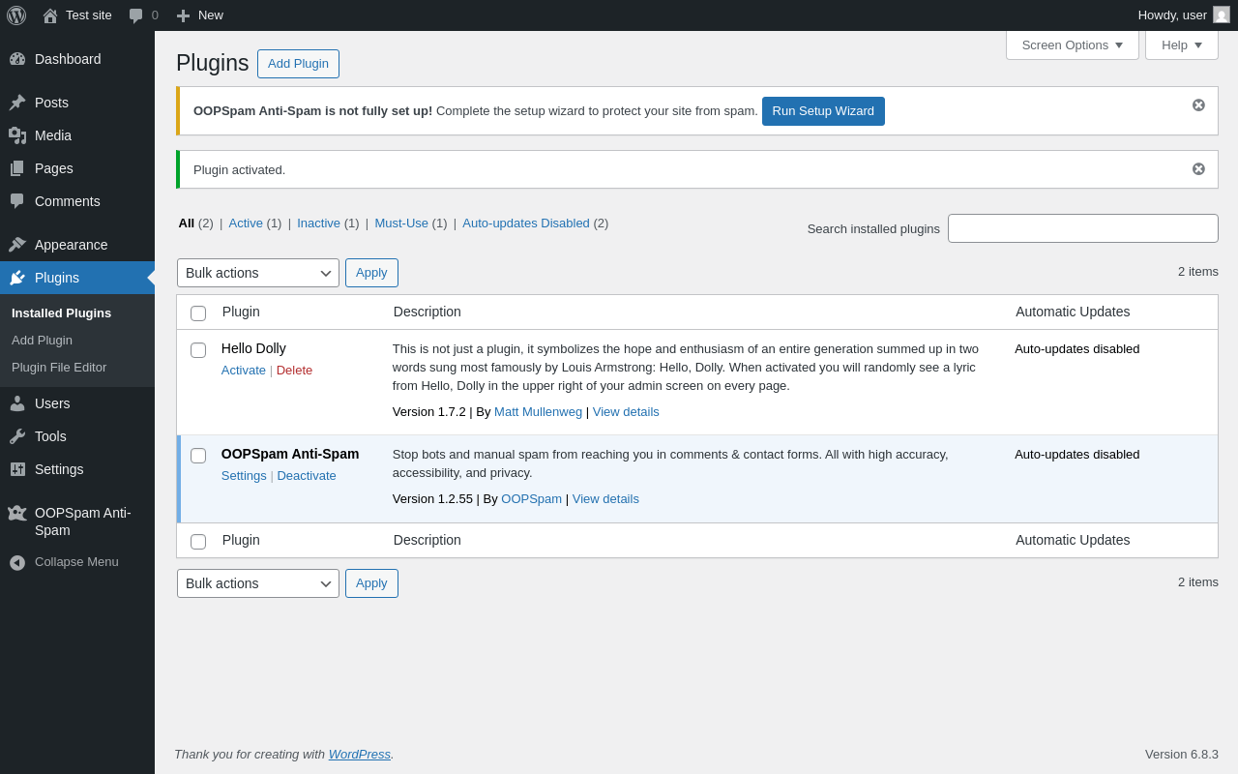Open the Plugin File Editor submenu item
The height and width of the screenshot is (774, 1238).
[x=59, y=368]
